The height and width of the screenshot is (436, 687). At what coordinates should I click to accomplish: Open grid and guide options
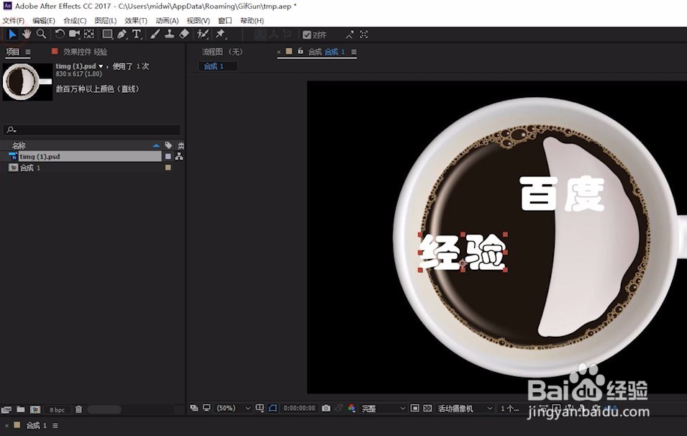coord(260,408)
